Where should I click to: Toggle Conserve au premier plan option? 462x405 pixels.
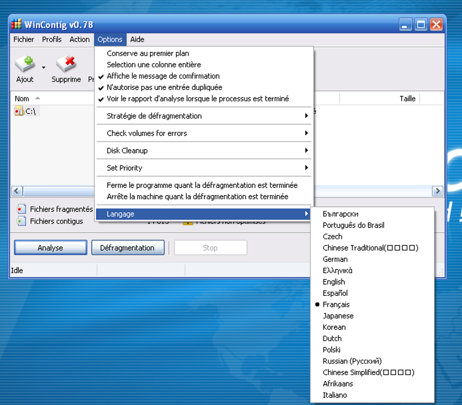click(x=204, y=53)
